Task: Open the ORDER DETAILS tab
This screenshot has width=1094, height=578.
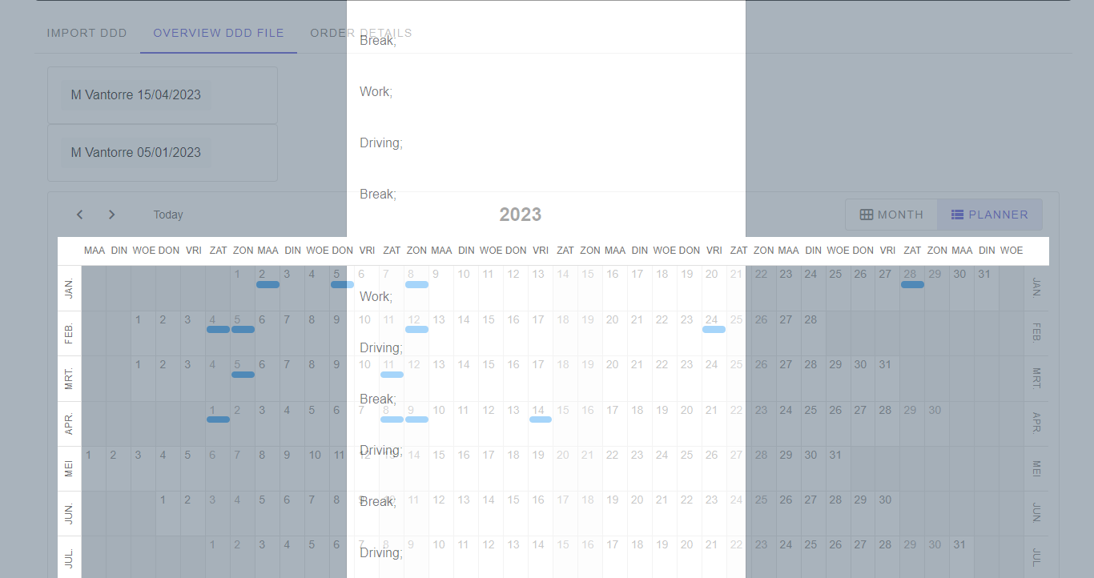Action: 362,33
